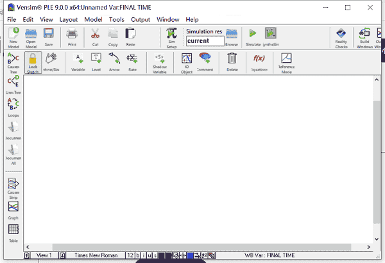Image resolution: width=385 pixels, height=263 pixels.
Task: Open the View 1 selector in status bar
Action: [x=44, y=255]
